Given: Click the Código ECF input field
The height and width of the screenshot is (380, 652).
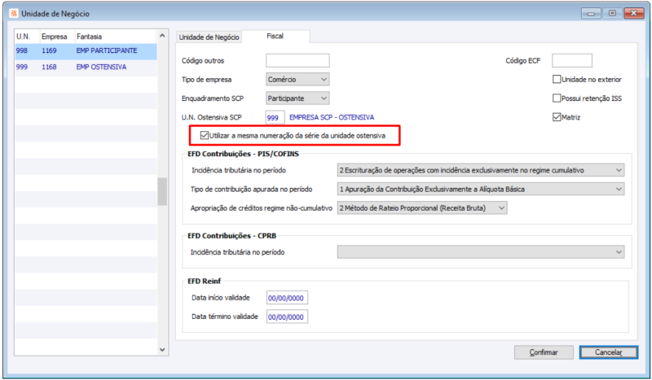Looking at the screenshot, I should pyautogui.click(x=572, y=61).
